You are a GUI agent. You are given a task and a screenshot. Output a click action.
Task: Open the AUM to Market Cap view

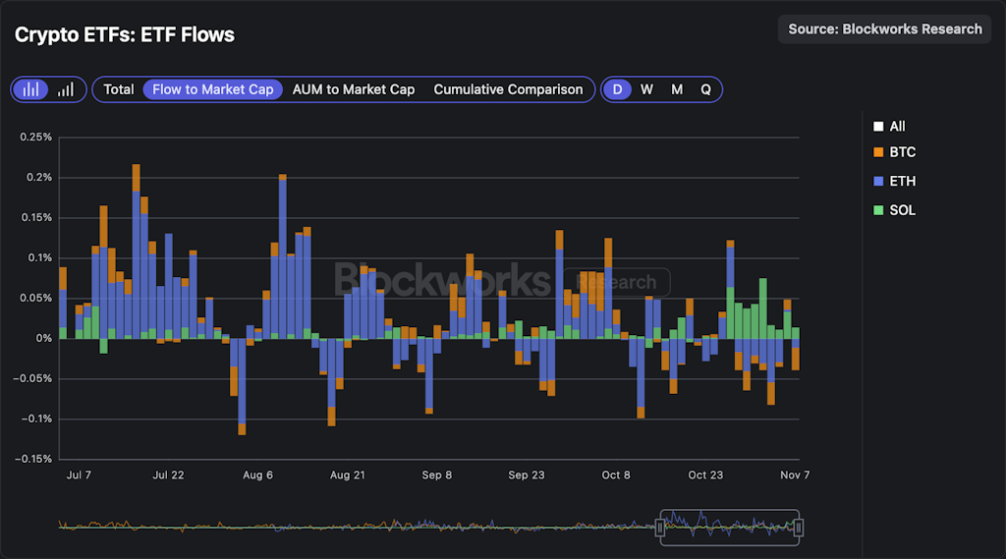point(354,89)
